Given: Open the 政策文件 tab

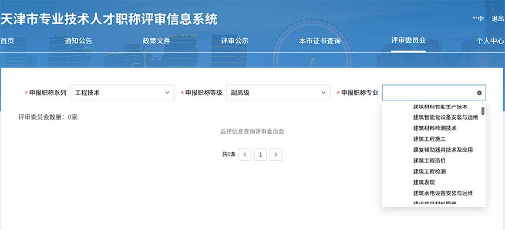Looking at the screenshot, I should pos(157,41).
